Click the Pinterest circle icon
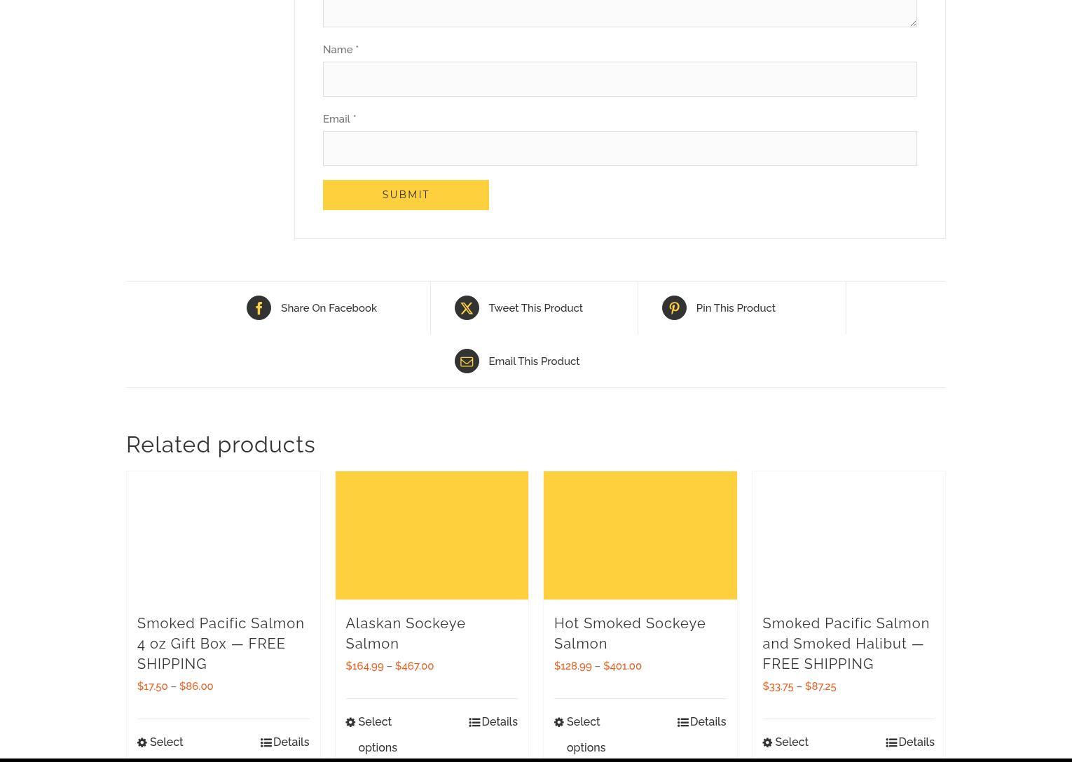This screenshot has height=762, width=1072. [x=674, y=308]
